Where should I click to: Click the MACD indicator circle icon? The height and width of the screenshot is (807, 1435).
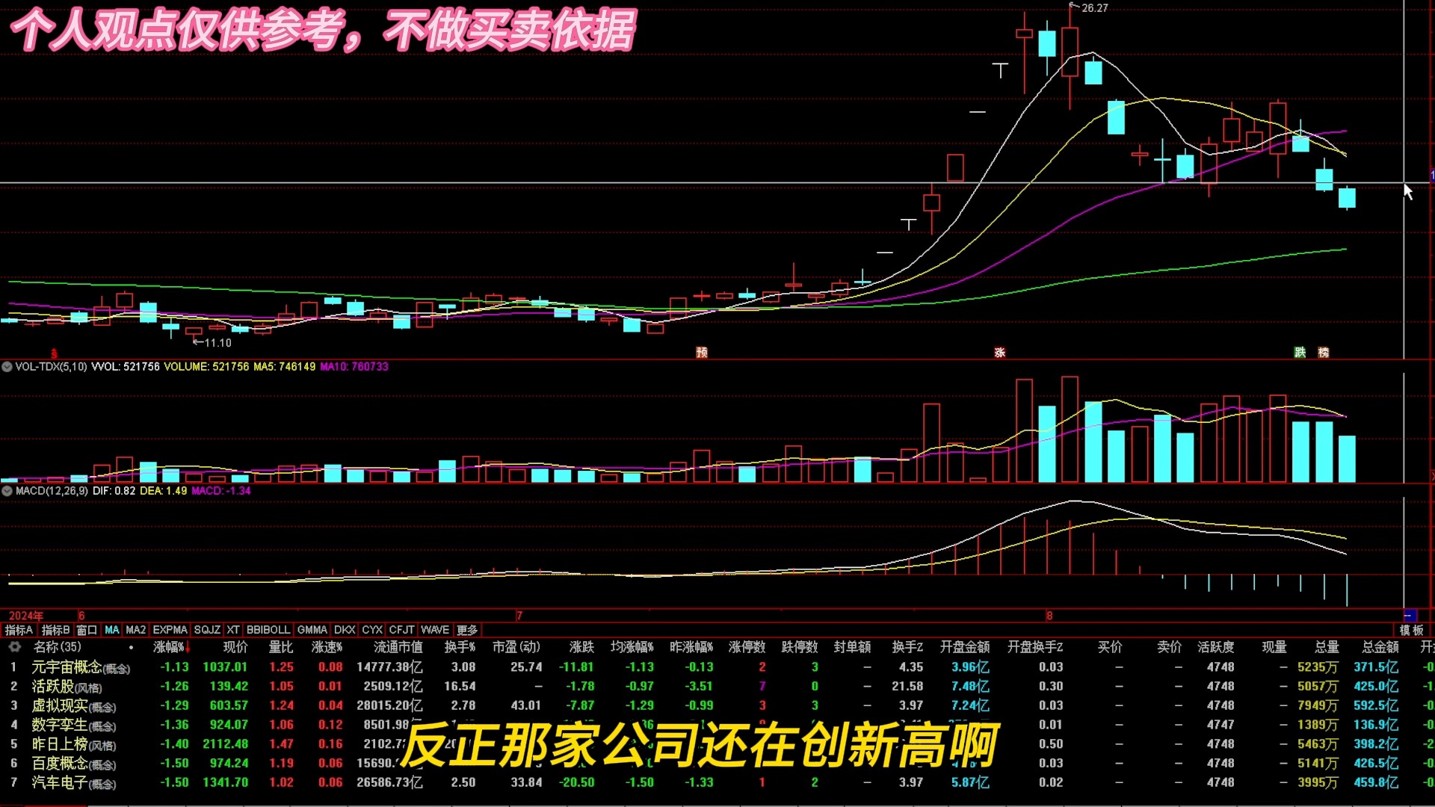pos(7,491)
